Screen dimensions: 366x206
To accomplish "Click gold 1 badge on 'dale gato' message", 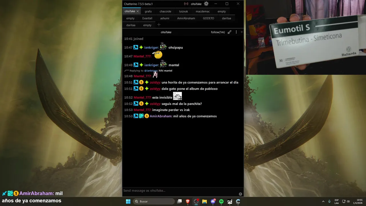I will tap(141, 89).
